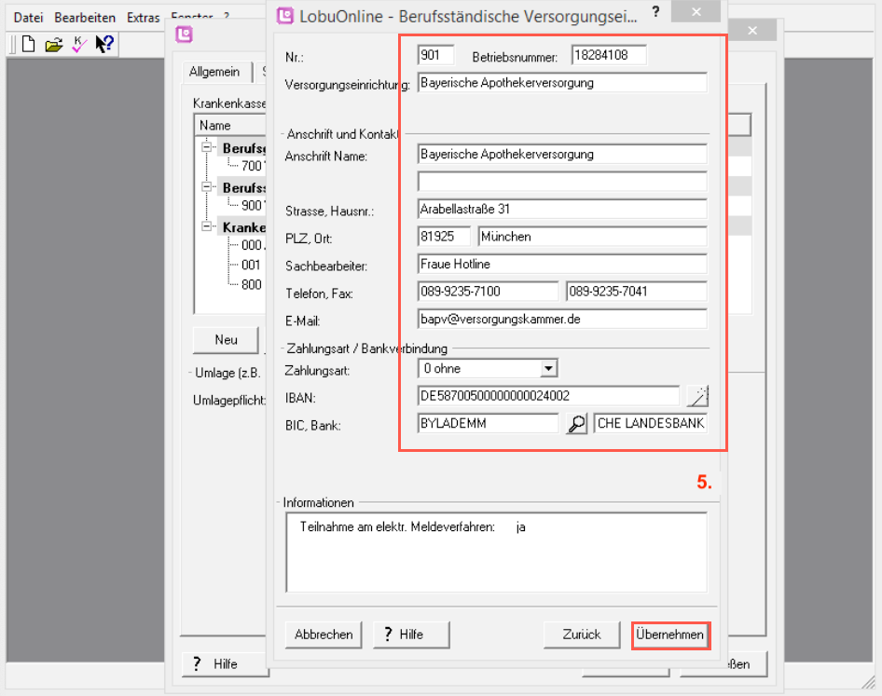
Task: Click the Name column header
Action: pos(230,126)
